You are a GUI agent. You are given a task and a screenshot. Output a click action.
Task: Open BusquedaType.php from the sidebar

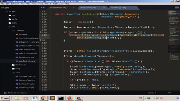click(27, 76)
